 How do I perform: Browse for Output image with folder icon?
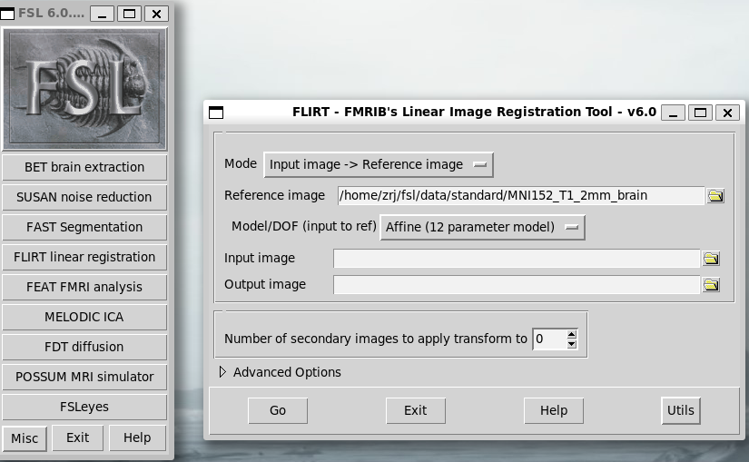point(711,285)
